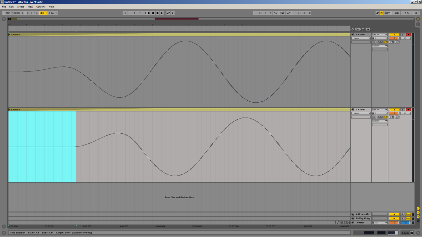Set 1 Audio monitor to In
This screenshot has height=237, width=422.
tap(374, 42)
